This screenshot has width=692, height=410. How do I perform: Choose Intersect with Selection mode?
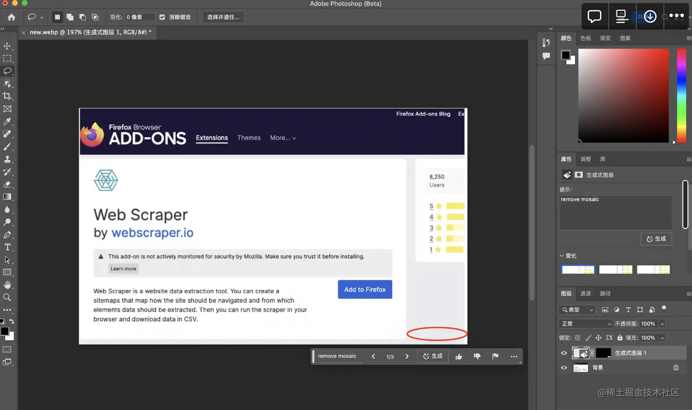click(x=95, y=17)
